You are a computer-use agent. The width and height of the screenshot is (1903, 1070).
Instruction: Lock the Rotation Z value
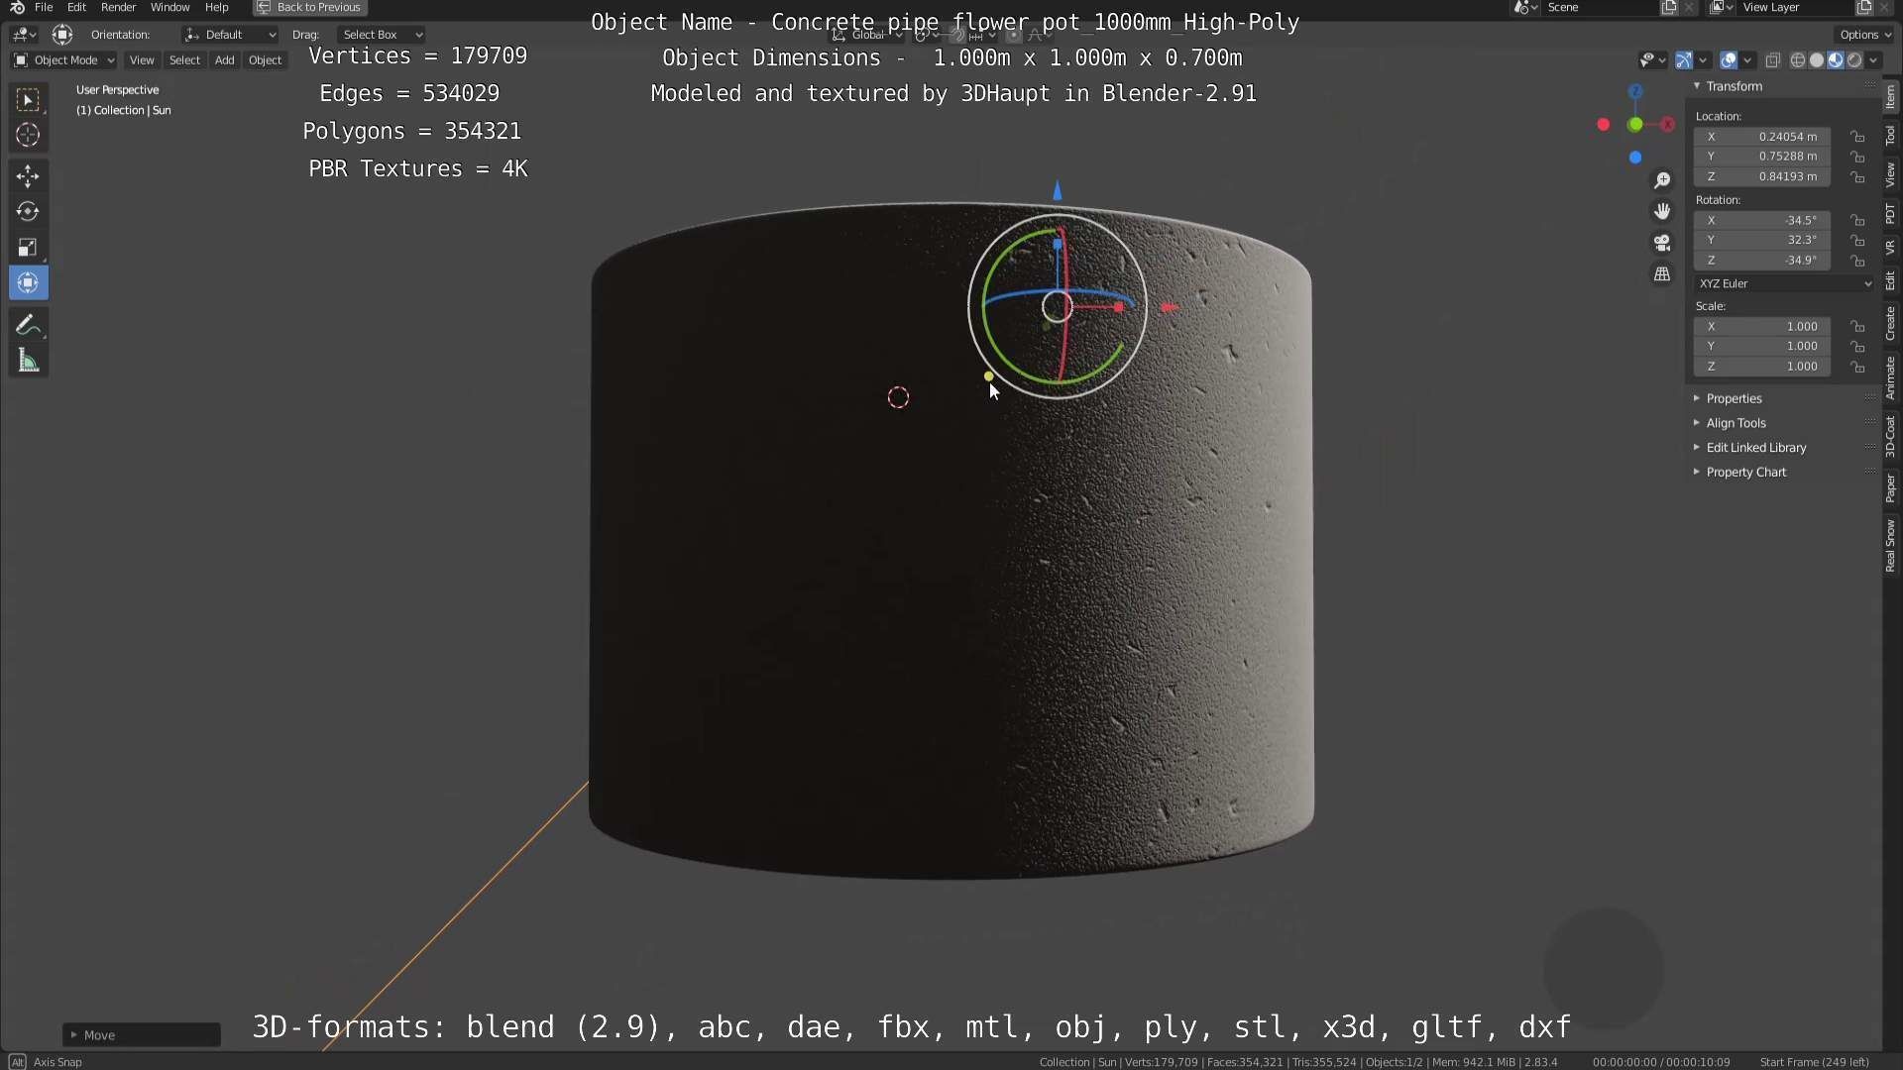point(1858,261)
